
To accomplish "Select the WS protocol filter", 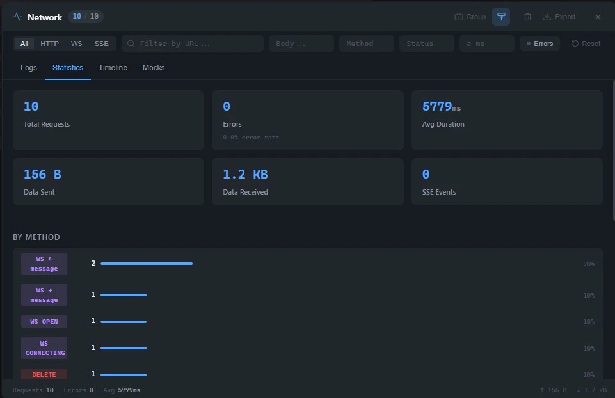I will pyautogui.click(x=76, y=44).
